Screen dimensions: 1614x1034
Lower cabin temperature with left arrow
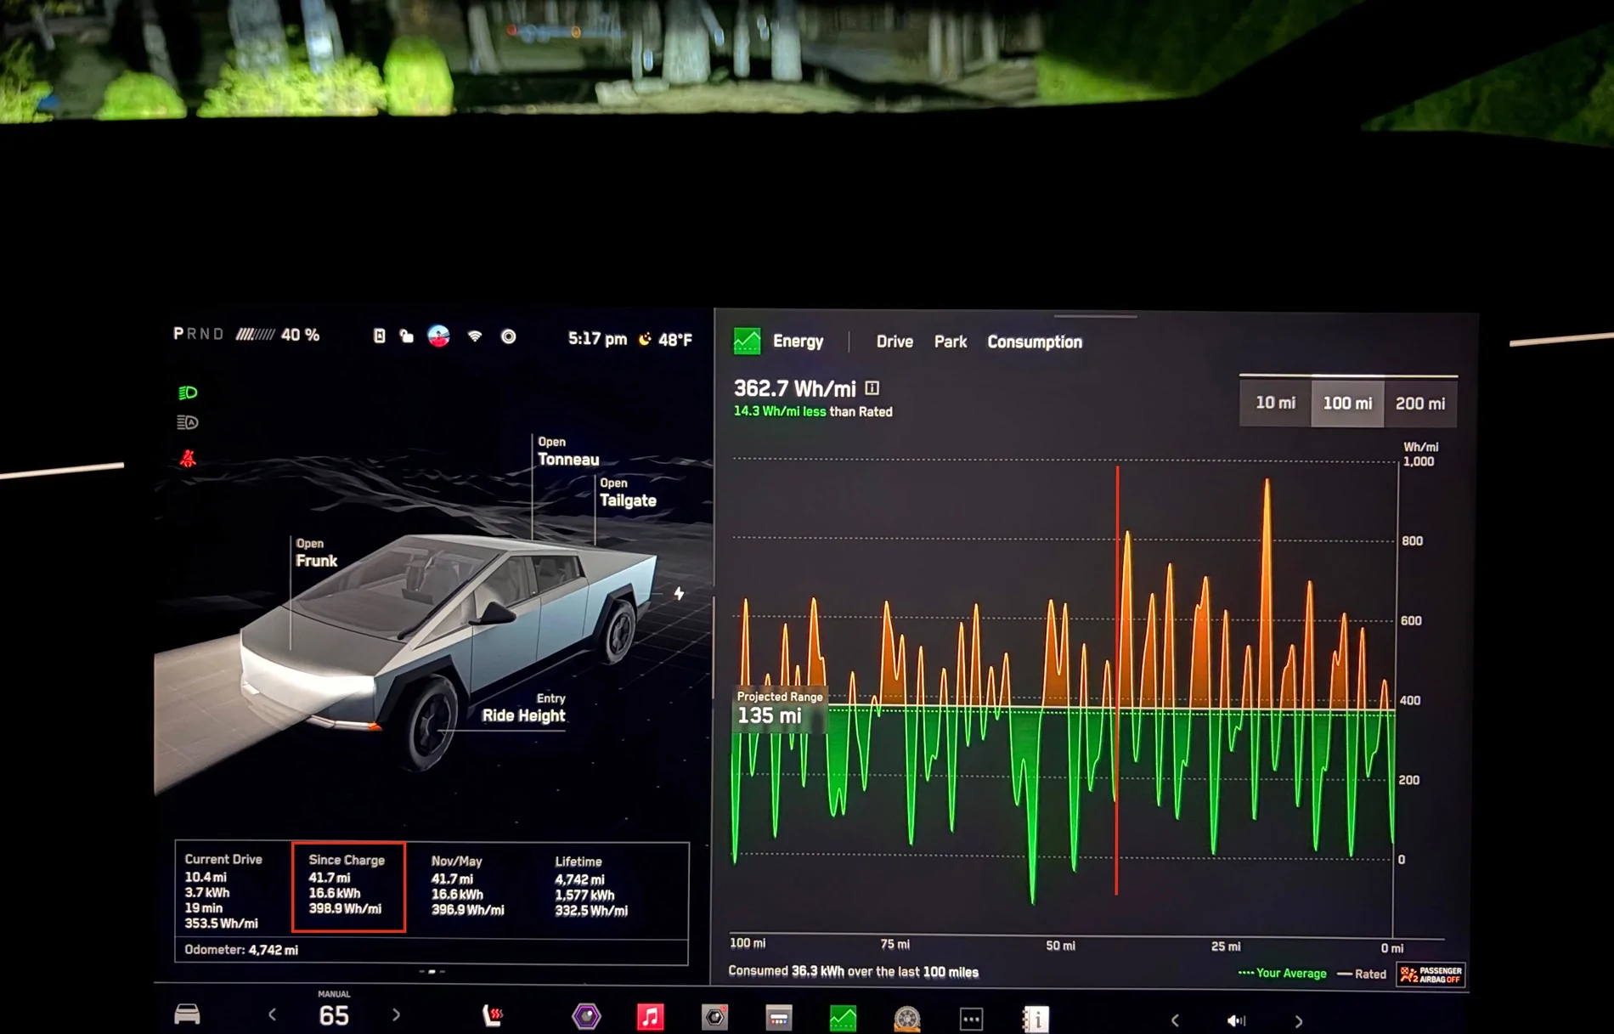click(273, 1014)
